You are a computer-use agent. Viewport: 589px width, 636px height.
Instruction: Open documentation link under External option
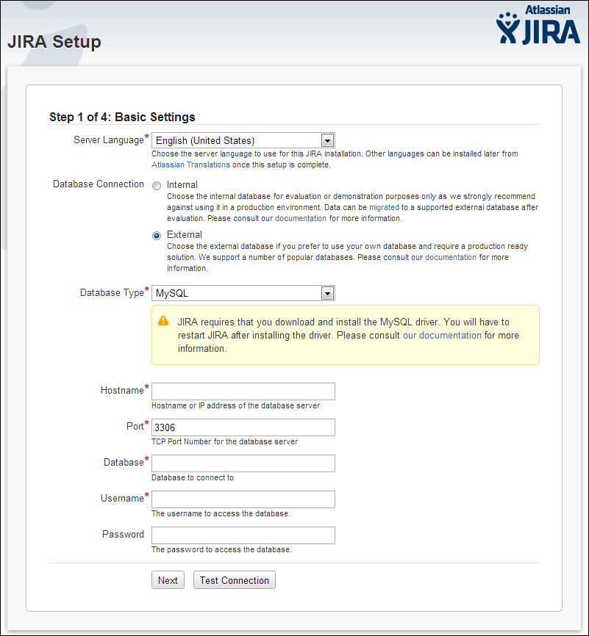(451, 257)
